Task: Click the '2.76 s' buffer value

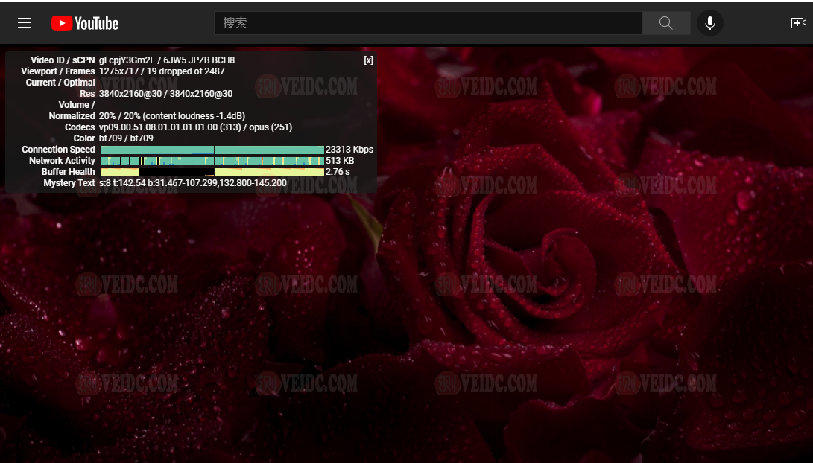Action: coord(338,171)
